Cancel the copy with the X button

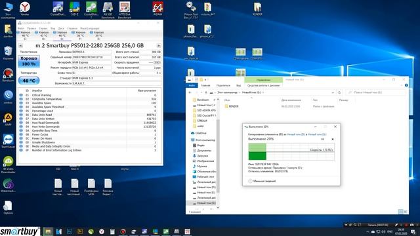click(333, 139)
